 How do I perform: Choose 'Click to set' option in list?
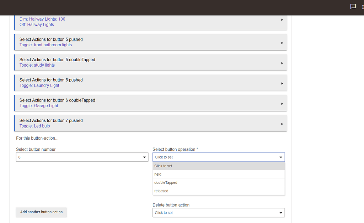[x=219, y=166]
